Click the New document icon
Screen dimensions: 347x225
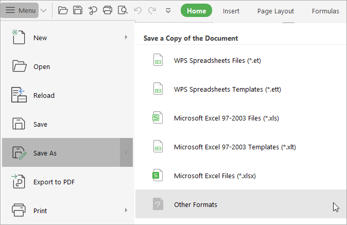(x=19, y=37)
